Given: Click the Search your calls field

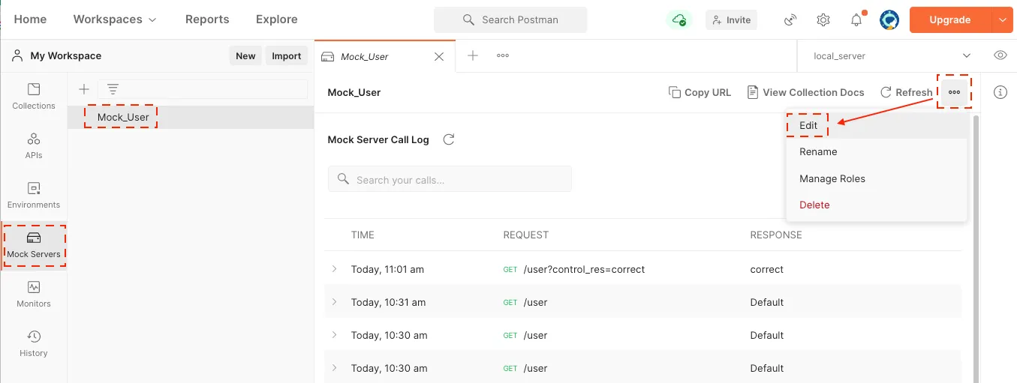Looking at the screenshot, I should click(450, 179).
